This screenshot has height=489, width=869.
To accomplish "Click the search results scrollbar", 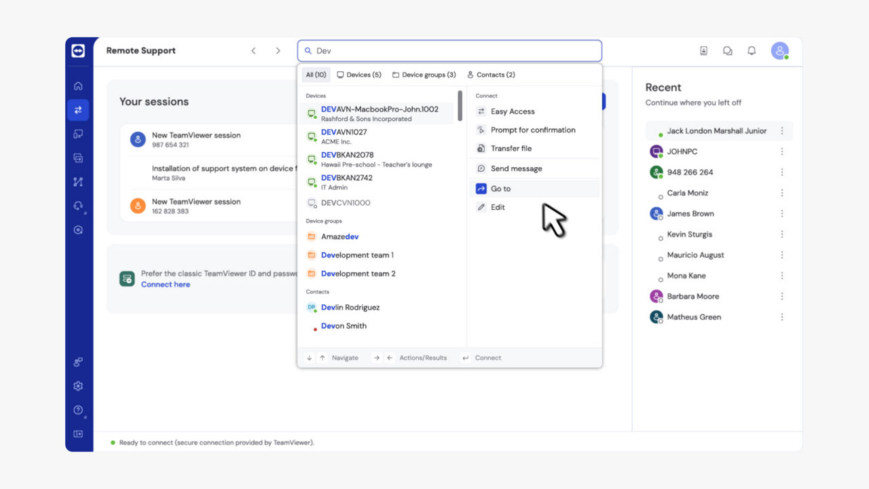I will pyautogui.click(x=460, y=105).
